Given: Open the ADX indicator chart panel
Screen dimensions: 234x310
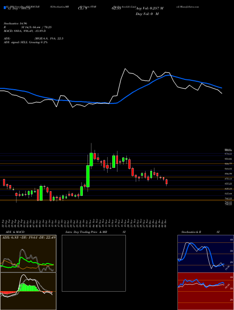Looking at the screenshot, I should pyautogui.click(x=28, y=254).
